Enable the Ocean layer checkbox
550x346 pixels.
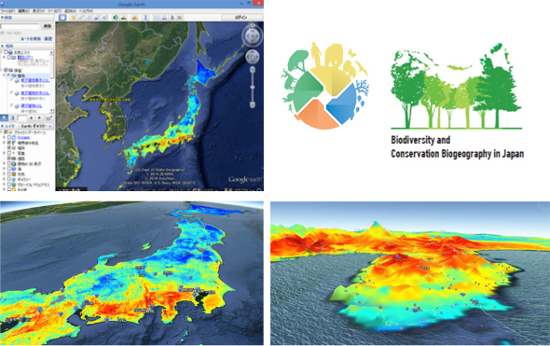click(9, 169)
